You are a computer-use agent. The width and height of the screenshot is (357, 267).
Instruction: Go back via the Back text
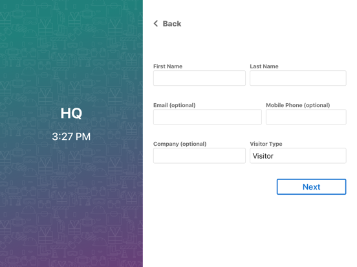click(172, 24)
